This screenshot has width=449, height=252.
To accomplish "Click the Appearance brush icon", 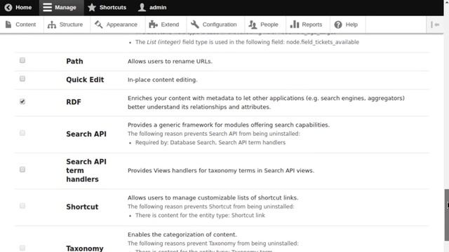I will (99, 24).
